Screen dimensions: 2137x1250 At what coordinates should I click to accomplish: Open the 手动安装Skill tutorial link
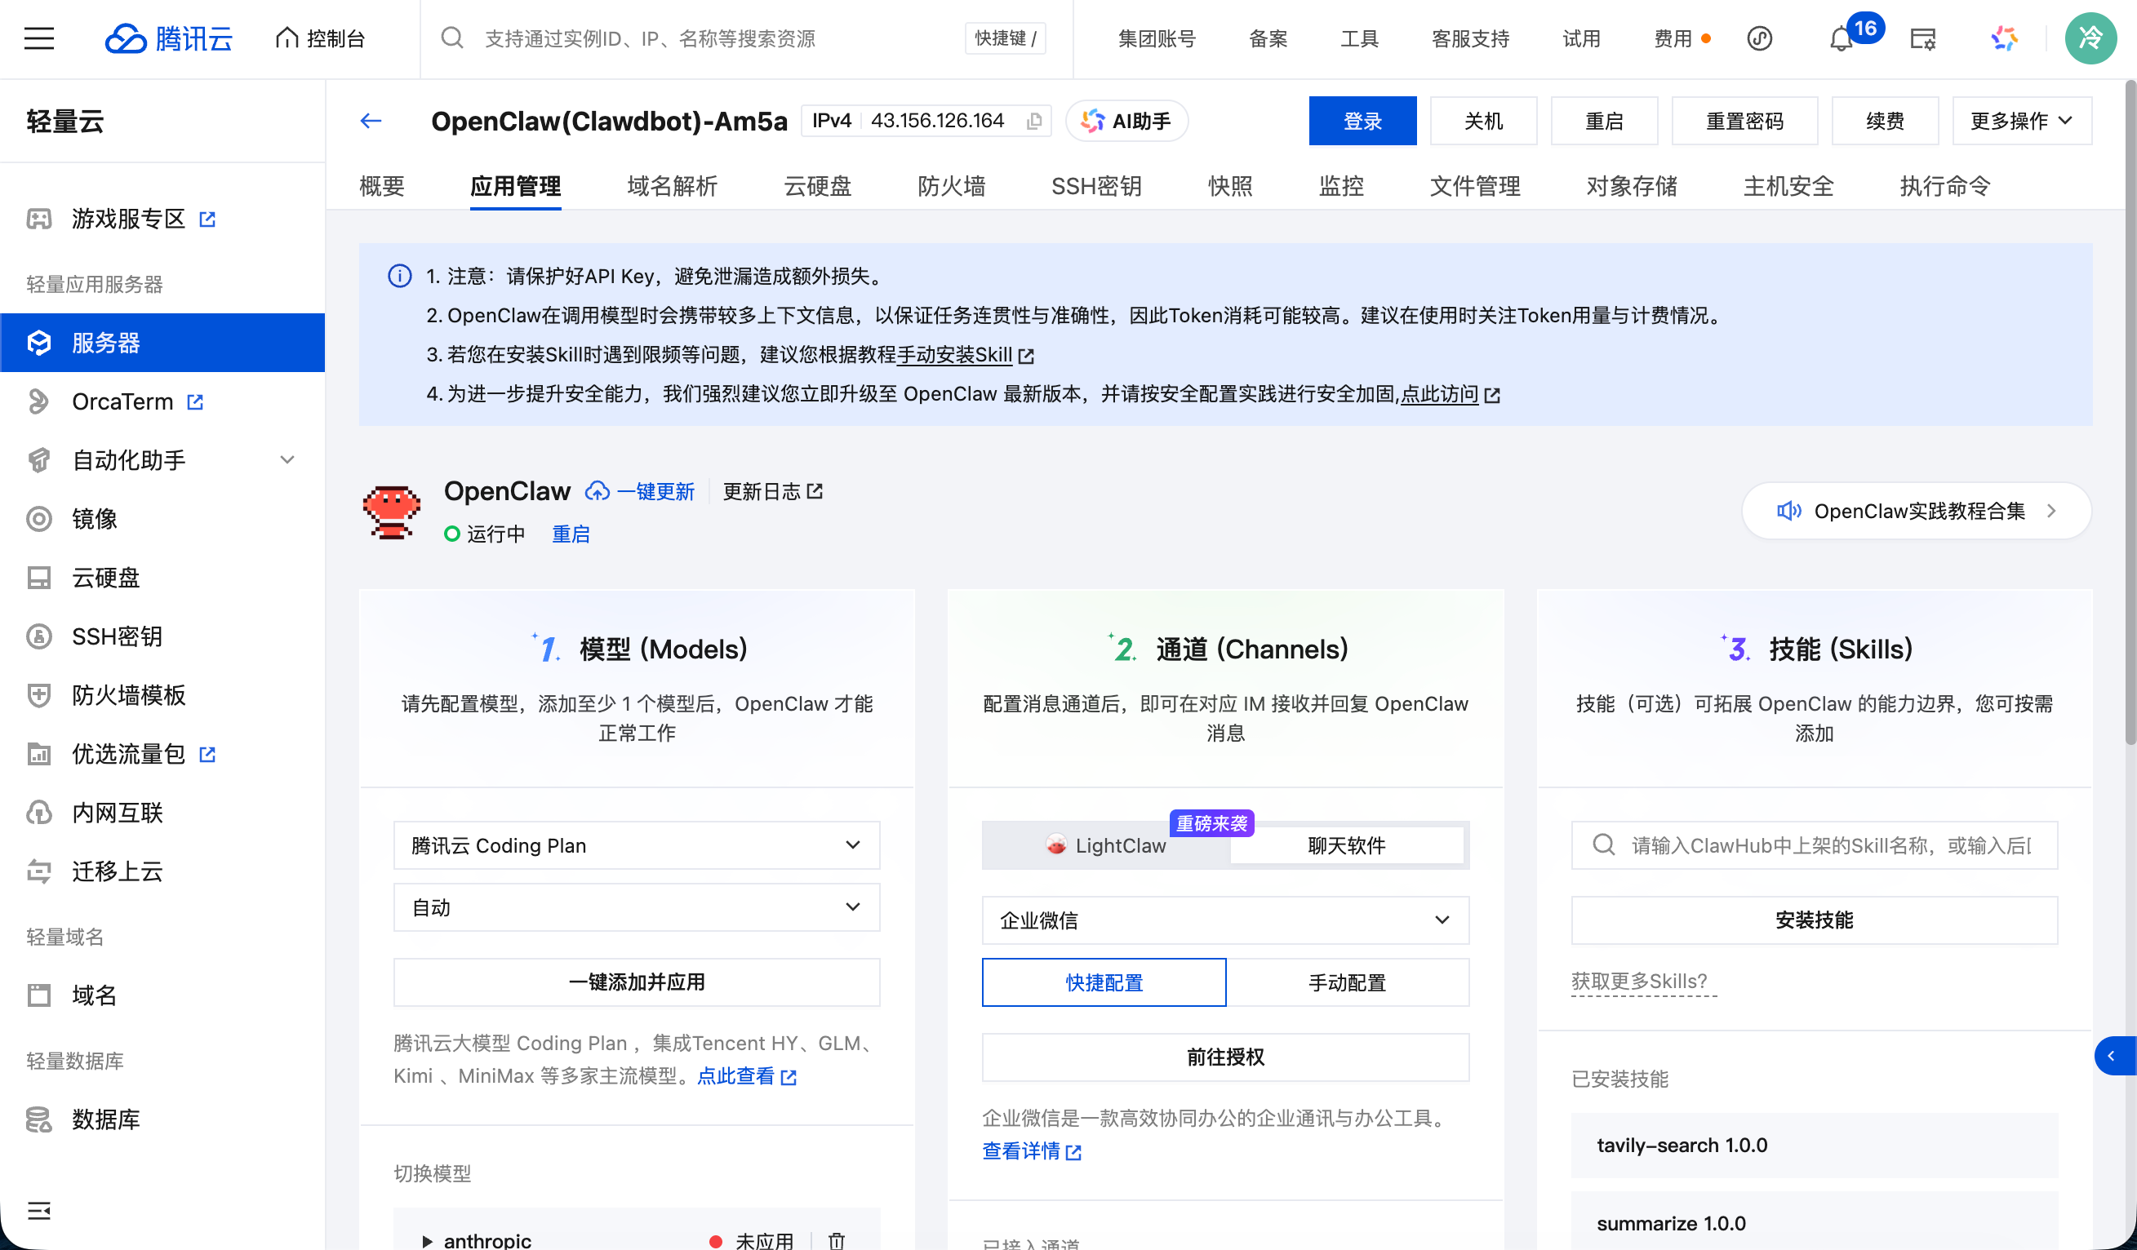click(x=954, y=354)
